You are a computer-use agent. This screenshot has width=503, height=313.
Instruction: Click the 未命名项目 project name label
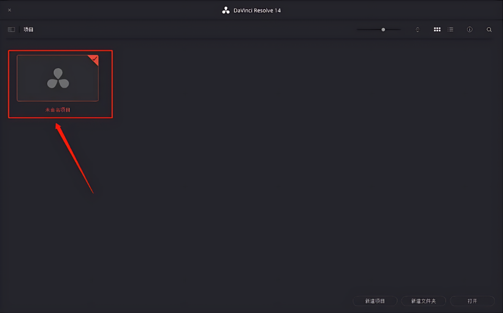58,110
